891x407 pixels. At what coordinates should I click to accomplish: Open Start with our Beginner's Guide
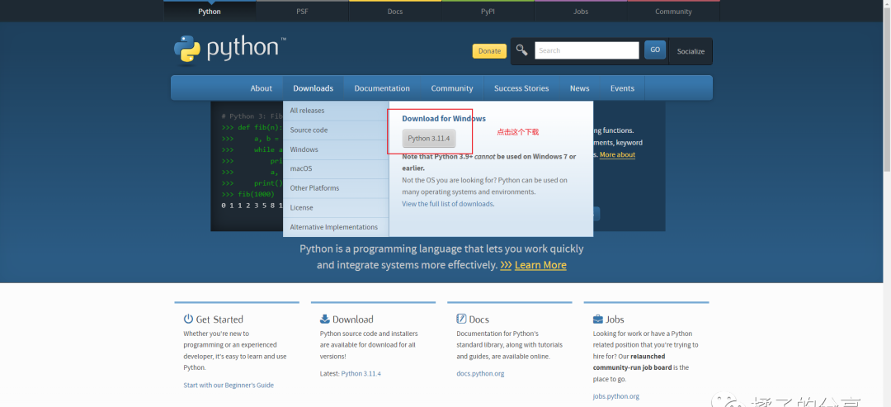tap(229, 385)
